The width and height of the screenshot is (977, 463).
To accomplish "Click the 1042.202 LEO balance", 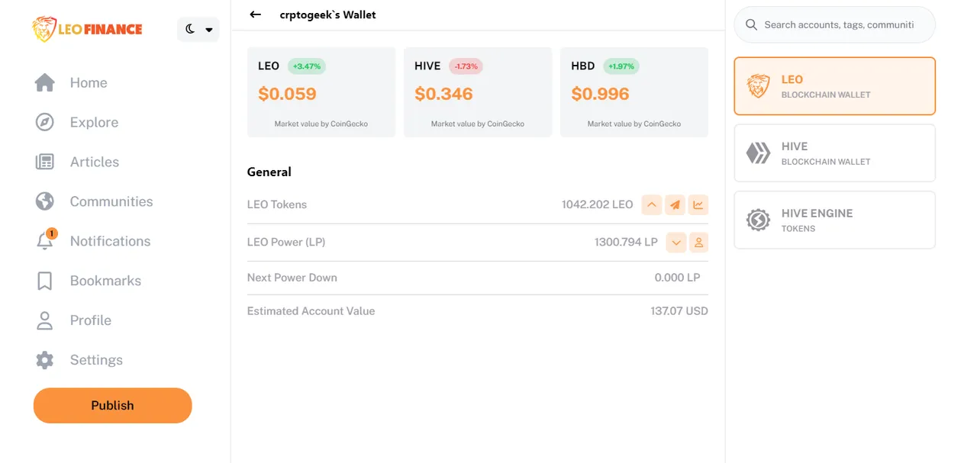I will pos(598,204).
